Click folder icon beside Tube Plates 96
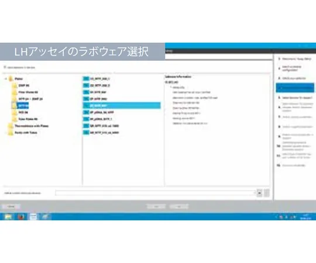 (15, 119)
